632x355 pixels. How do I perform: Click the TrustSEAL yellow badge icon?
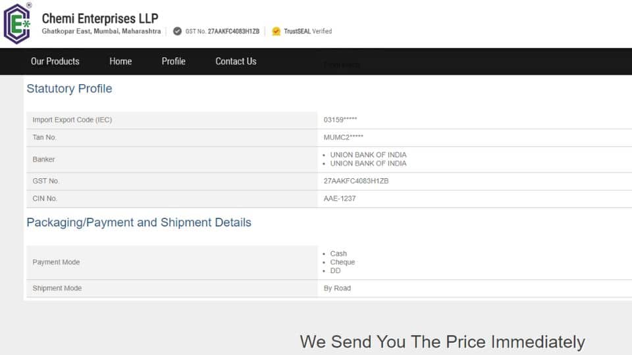pyautogui.click(x=276, y=31)
